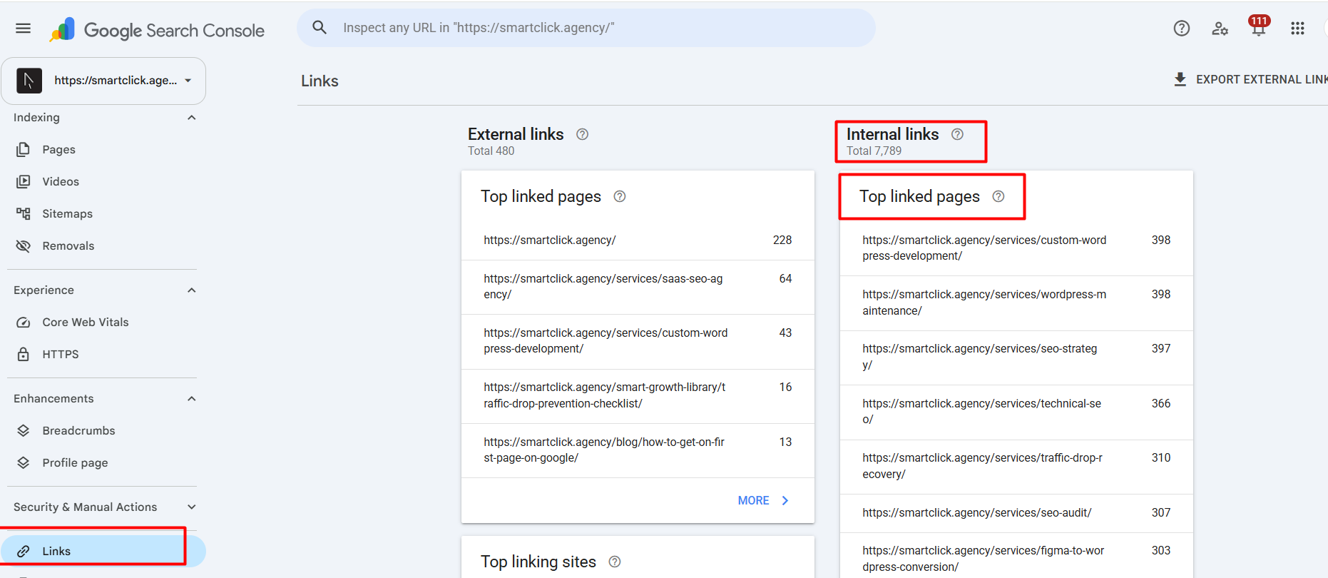Viewport: 1328px width, 578px height.
Task: Click help icon beside internal Top linked pages
Action: 998,196
